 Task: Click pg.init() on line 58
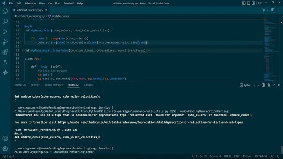coord(45,75)
